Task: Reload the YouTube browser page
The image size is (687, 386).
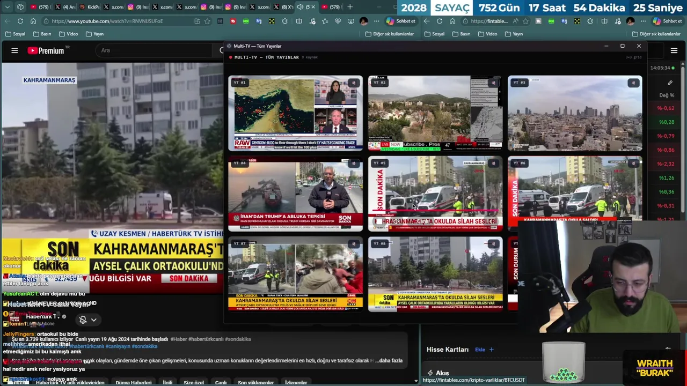Action: click(20, 21)
